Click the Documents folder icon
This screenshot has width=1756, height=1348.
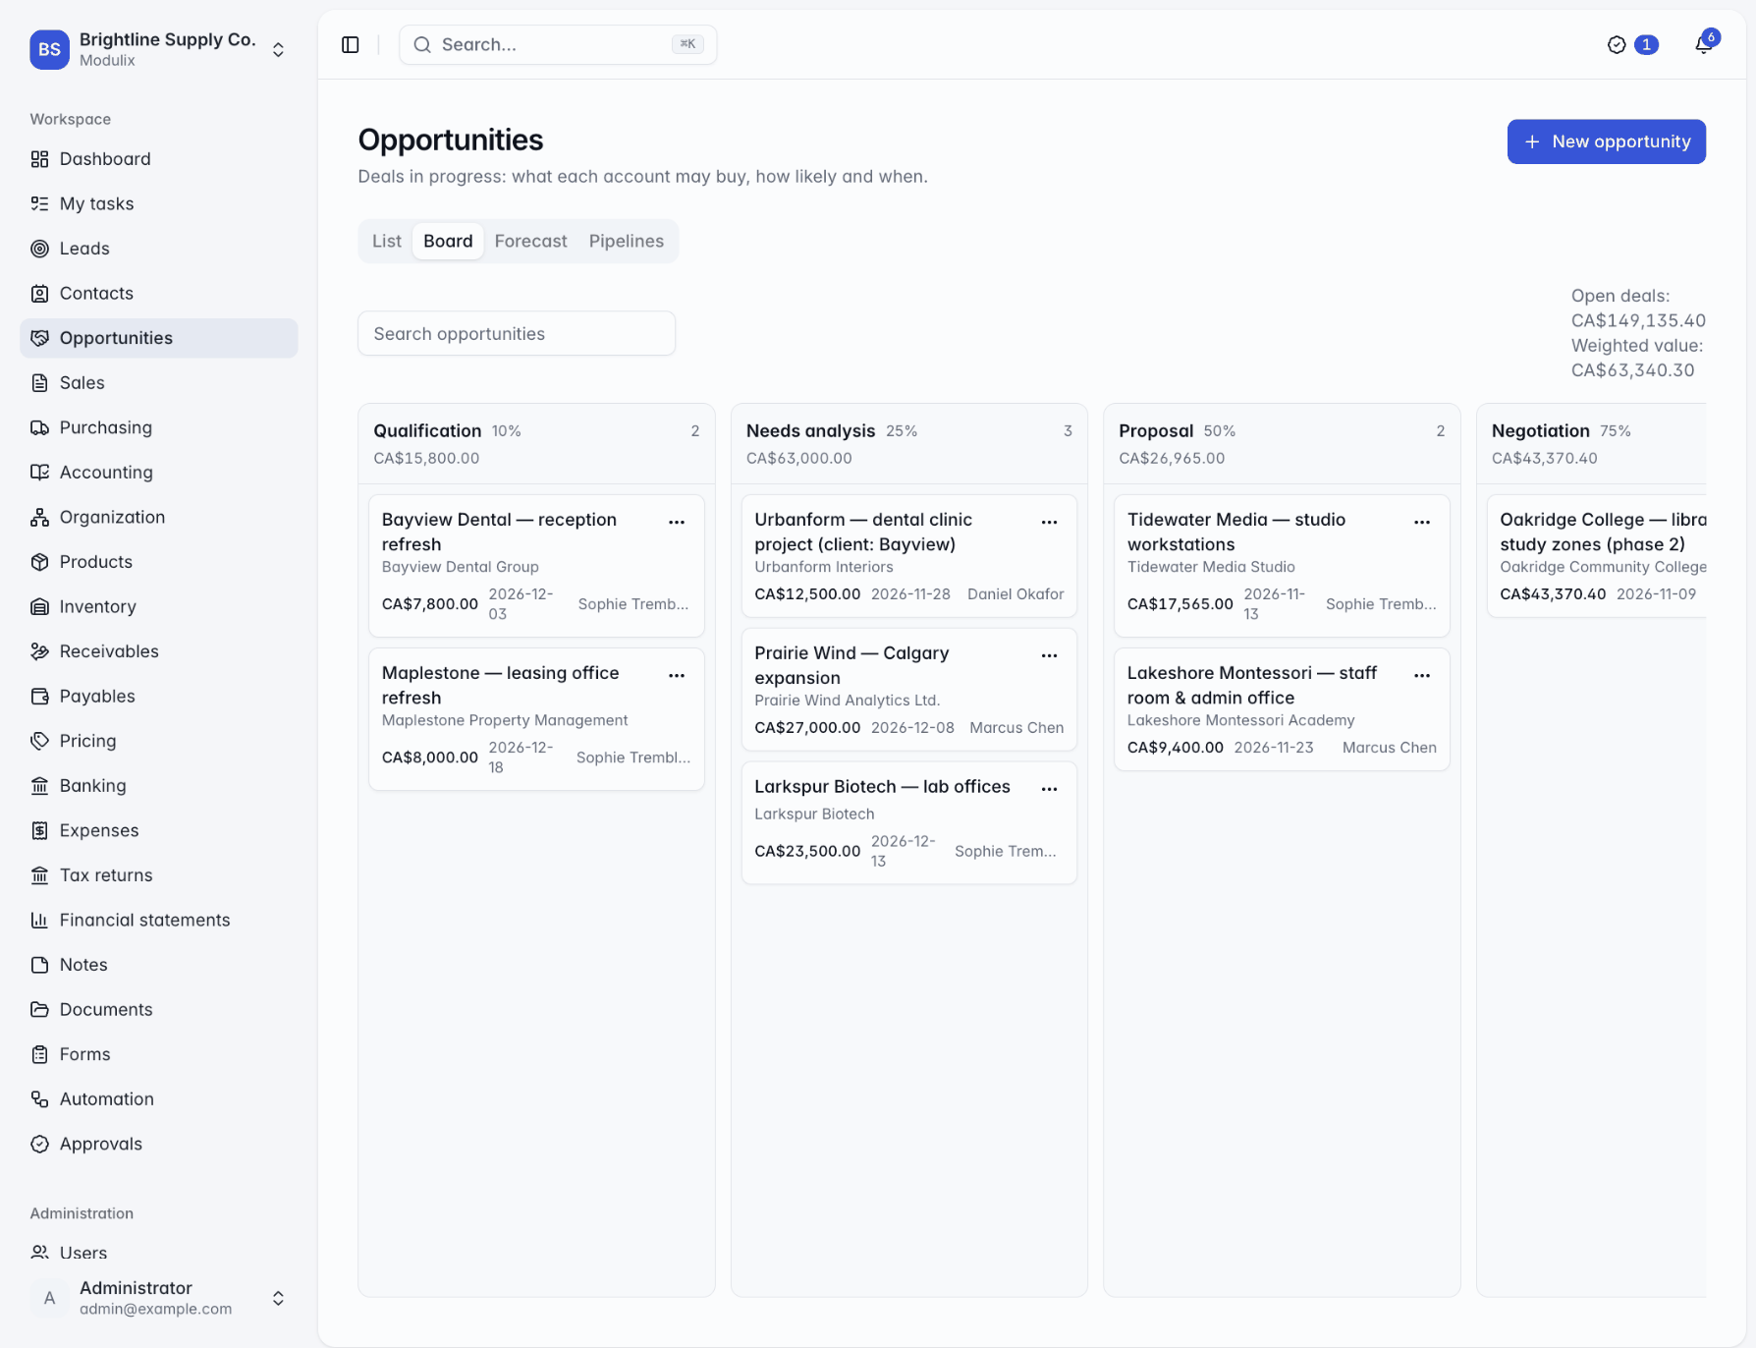pos(39,1009)
